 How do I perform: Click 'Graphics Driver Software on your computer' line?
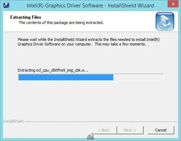coord(54,44)
